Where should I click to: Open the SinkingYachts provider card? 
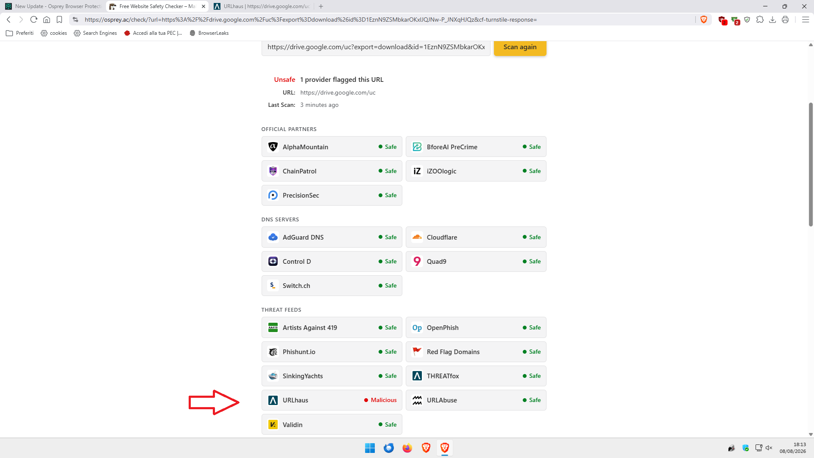tap(332, 376)
